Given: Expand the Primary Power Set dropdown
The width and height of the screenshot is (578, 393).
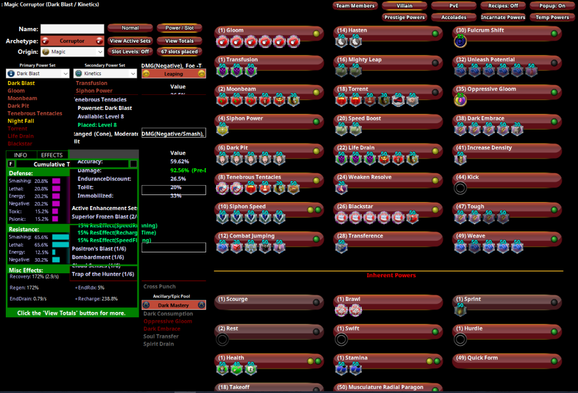Looking at the screenshot, I should coord(38,74).
